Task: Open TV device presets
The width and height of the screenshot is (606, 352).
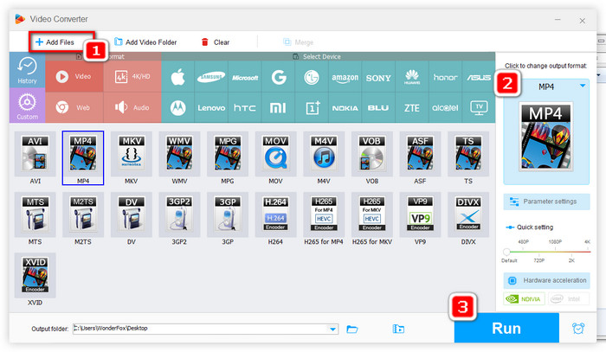Action: coord(479,108)
